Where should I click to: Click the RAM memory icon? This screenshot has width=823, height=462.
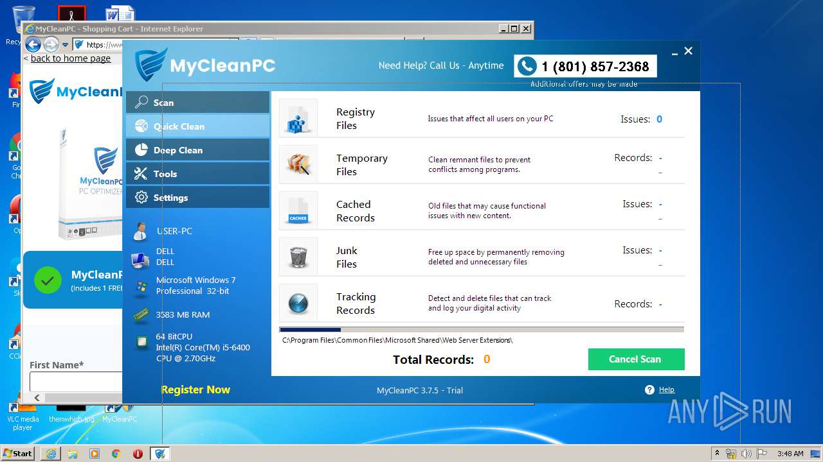click(141, 315)
